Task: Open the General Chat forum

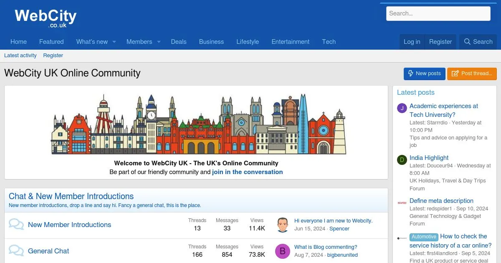Action: [48, 251]
